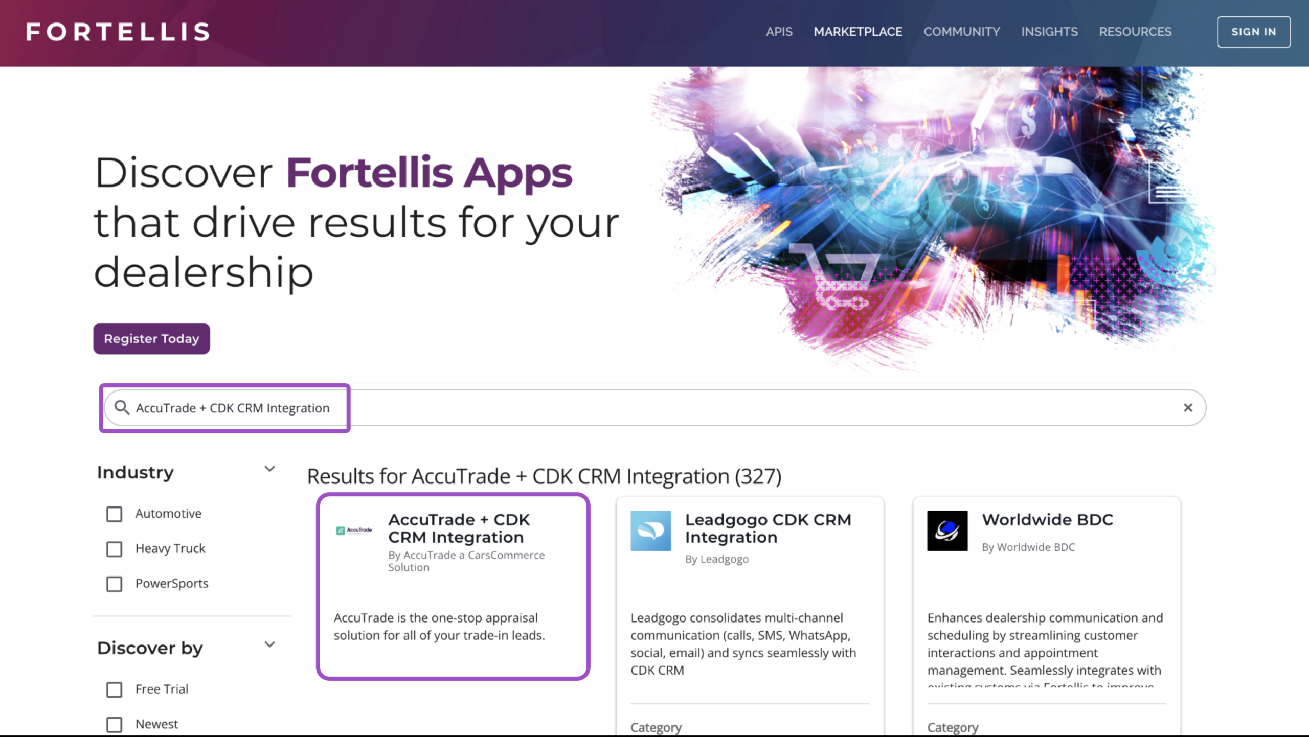
Task: Check the PowerSports checkbox
Action: click(114, 584)
